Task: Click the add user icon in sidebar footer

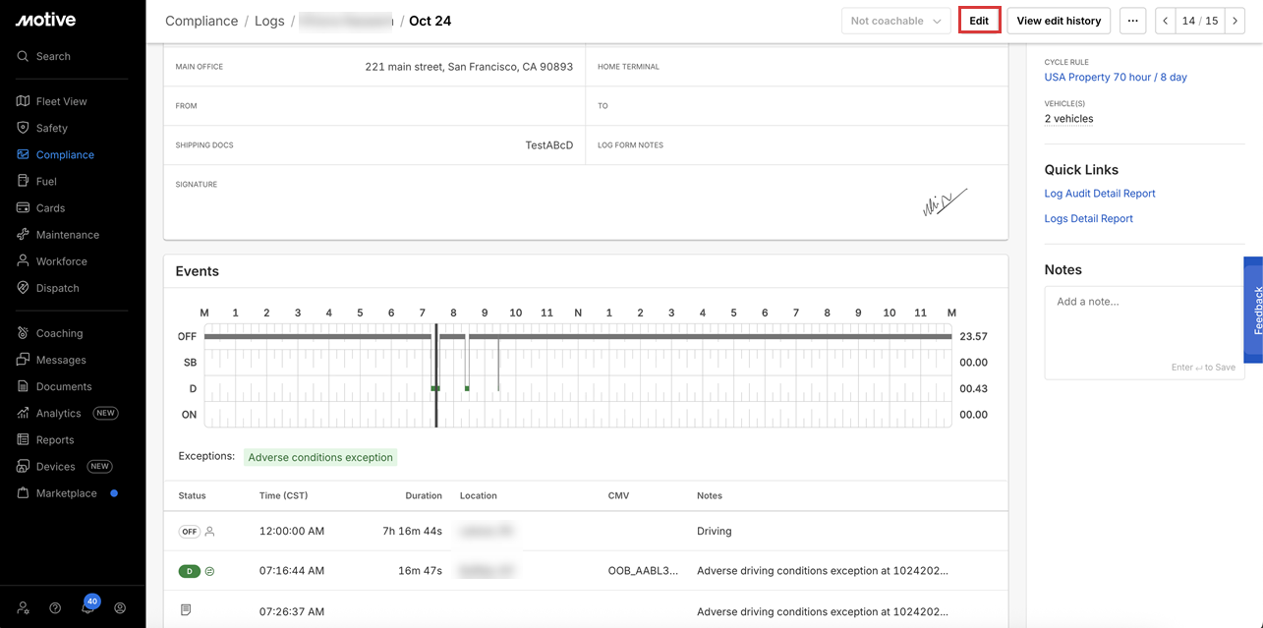Action: (24, 608)
